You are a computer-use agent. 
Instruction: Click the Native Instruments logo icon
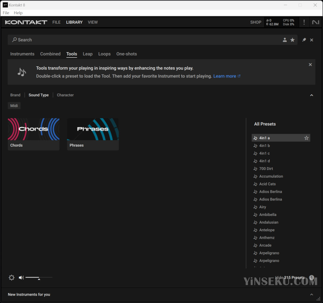316,22
